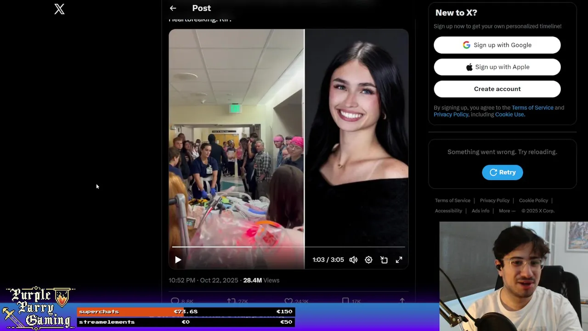
Task: Click the Retry button
Action: 503,172
